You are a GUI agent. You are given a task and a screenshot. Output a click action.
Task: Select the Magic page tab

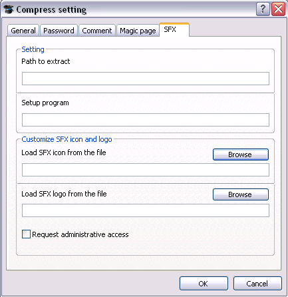click(x=138, y=31)
